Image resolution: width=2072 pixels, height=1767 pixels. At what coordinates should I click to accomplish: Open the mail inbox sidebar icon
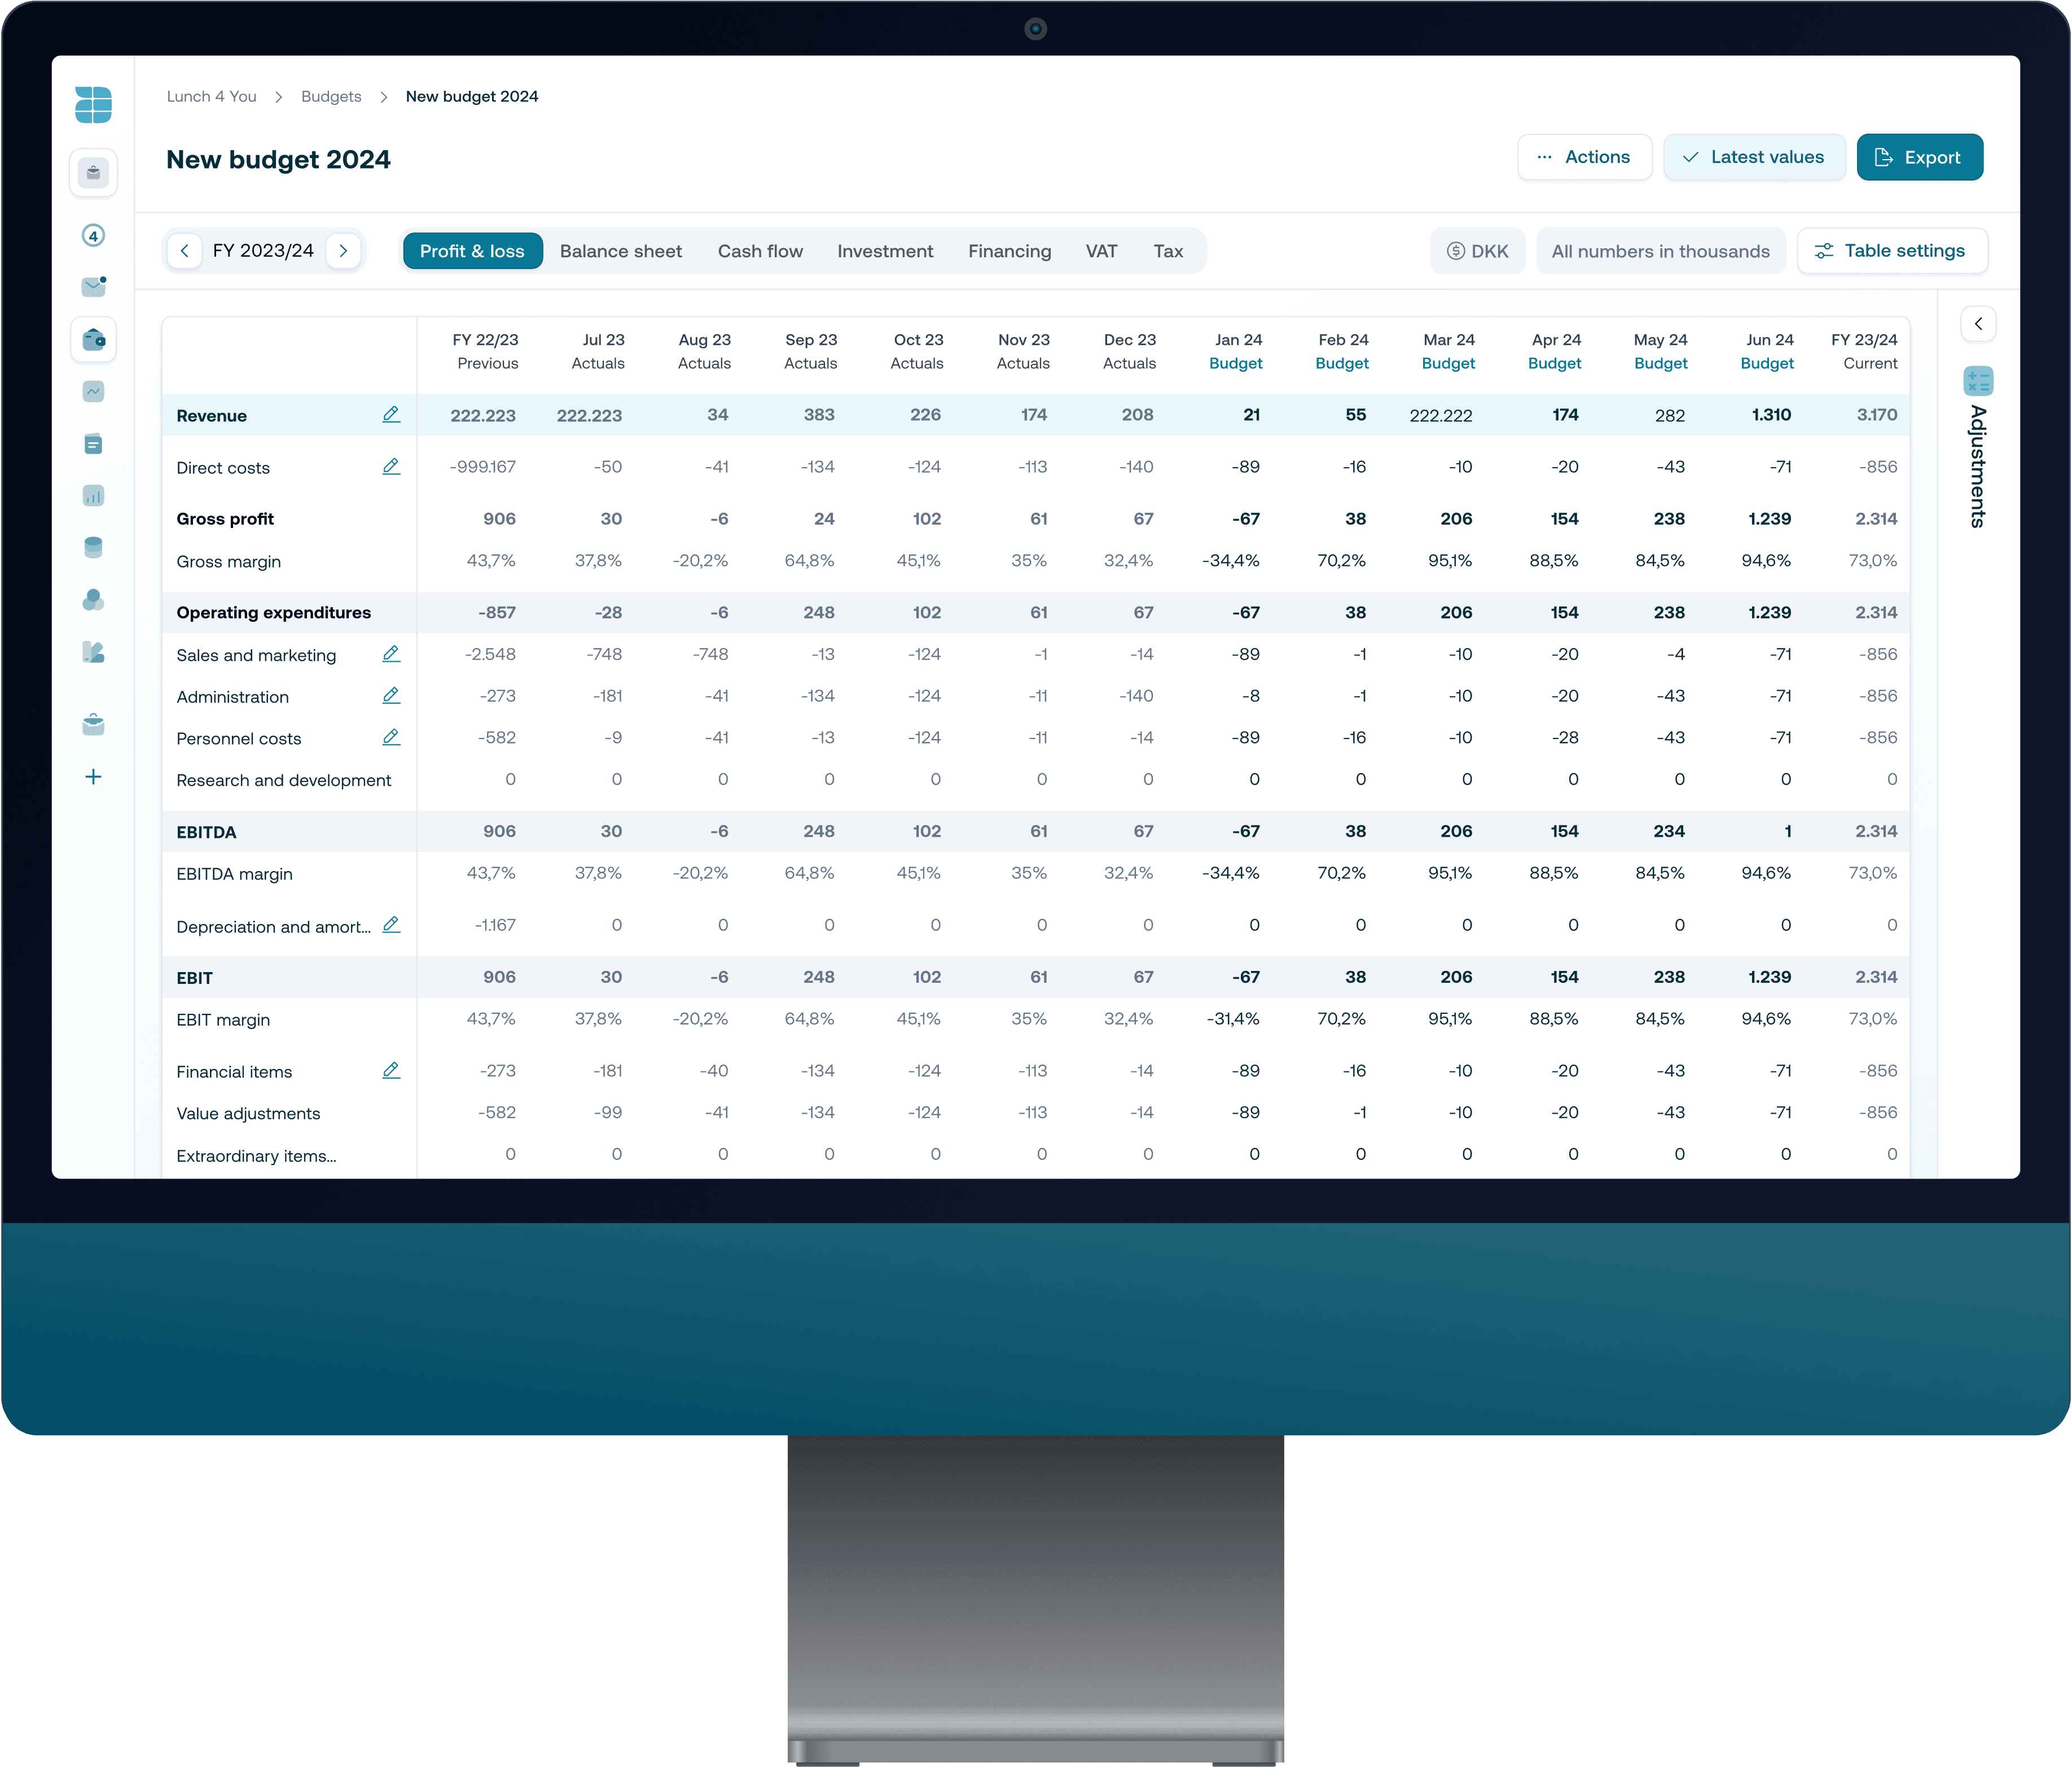93,287
